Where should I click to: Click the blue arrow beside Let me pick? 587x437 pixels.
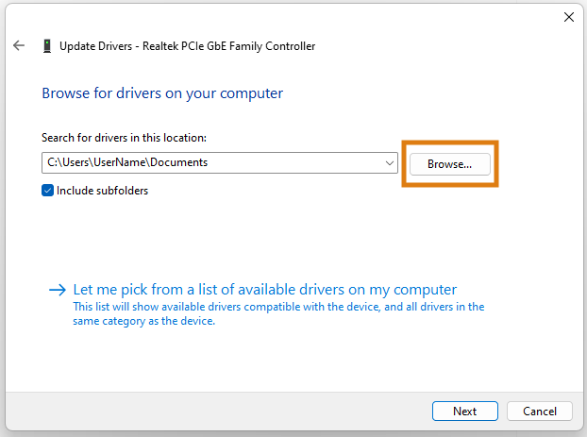click(x=58, y=290)
